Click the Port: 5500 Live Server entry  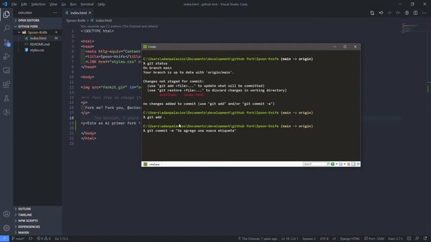pos(374,239)
